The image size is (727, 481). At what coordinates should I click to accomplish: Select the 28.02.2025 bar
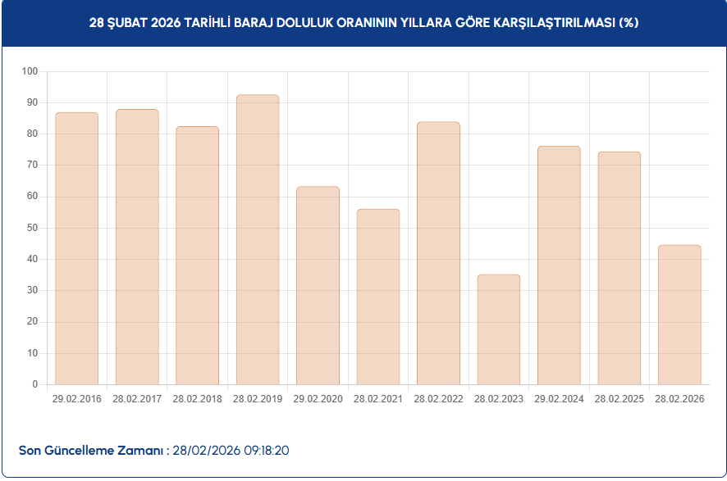tap(620, 268)
